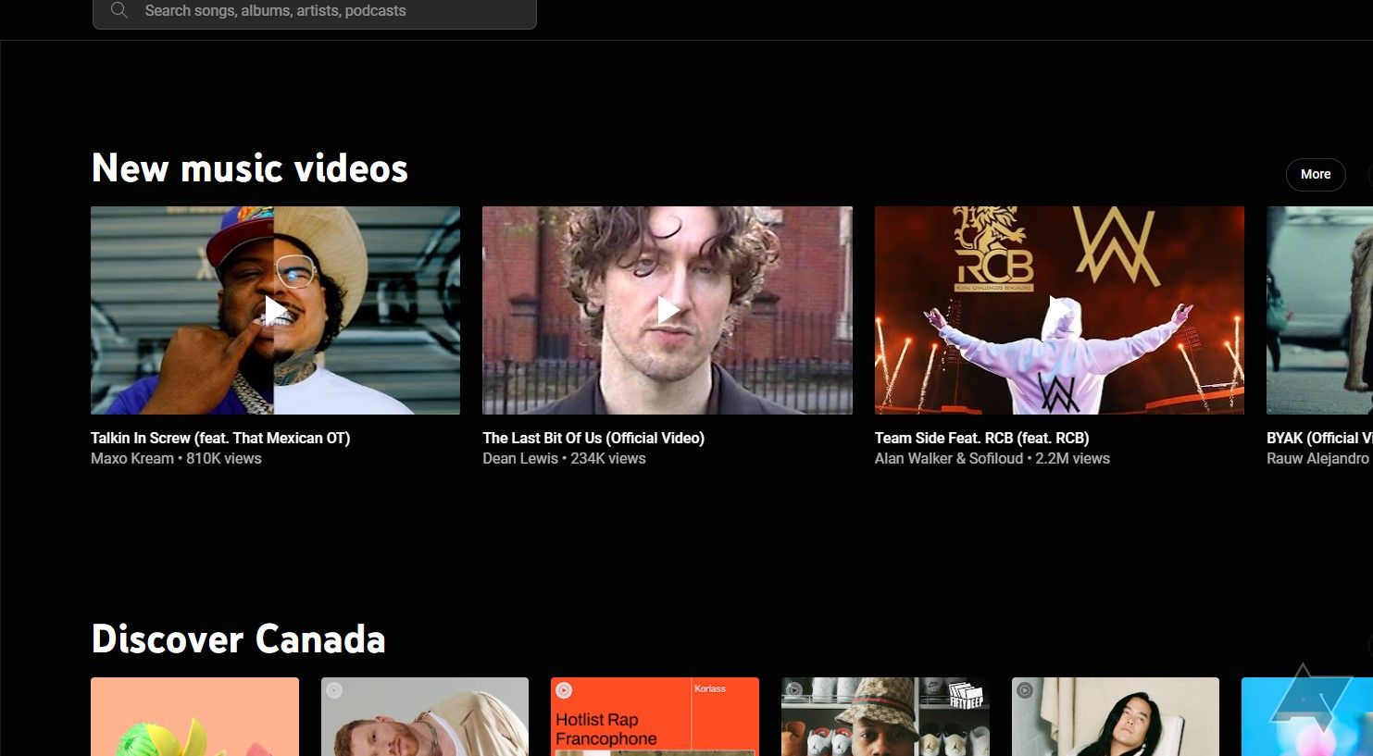
Task: Open the Hotlist Rap Francophone playlist
Action: click(655, 716)
